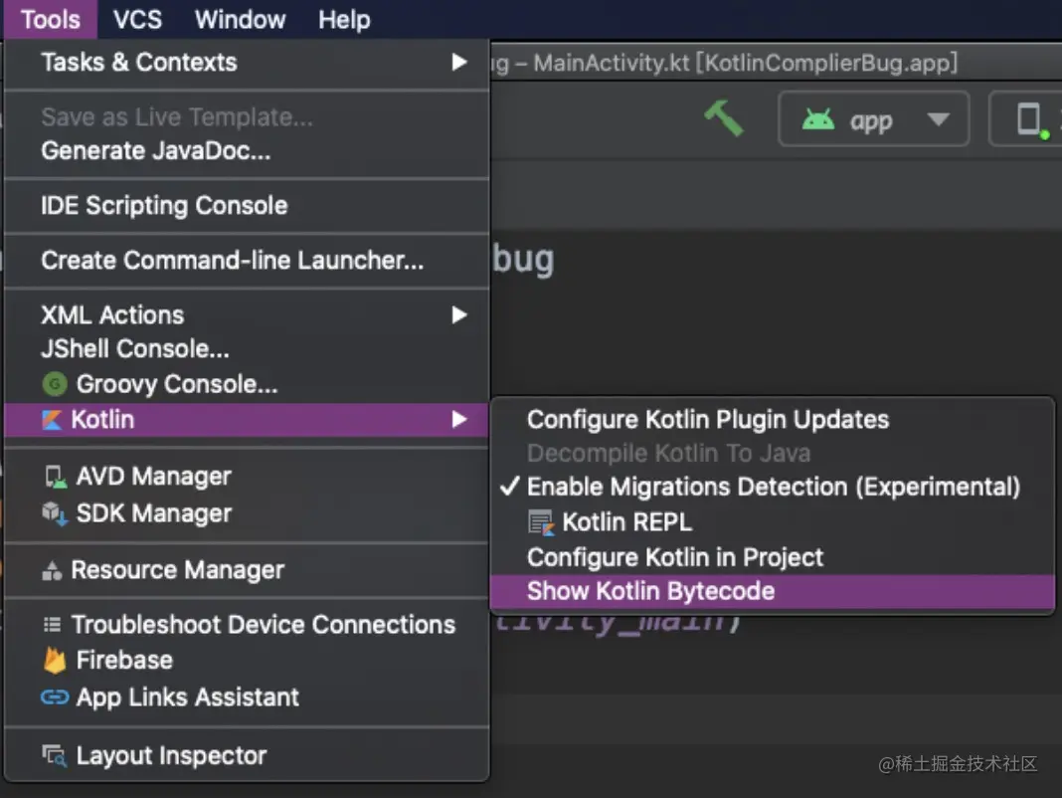Screen dimensions: 1062x798
Task: Open the Window menu
Action: click(241, 19)
